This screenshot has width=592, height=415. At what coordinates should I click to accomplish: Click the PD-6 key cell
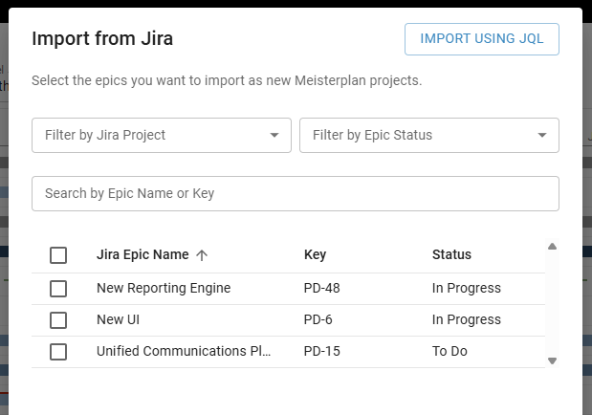click(x=318, y=319)
